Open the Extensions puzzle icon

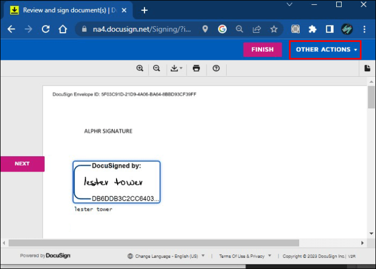[x=312, y=29]
